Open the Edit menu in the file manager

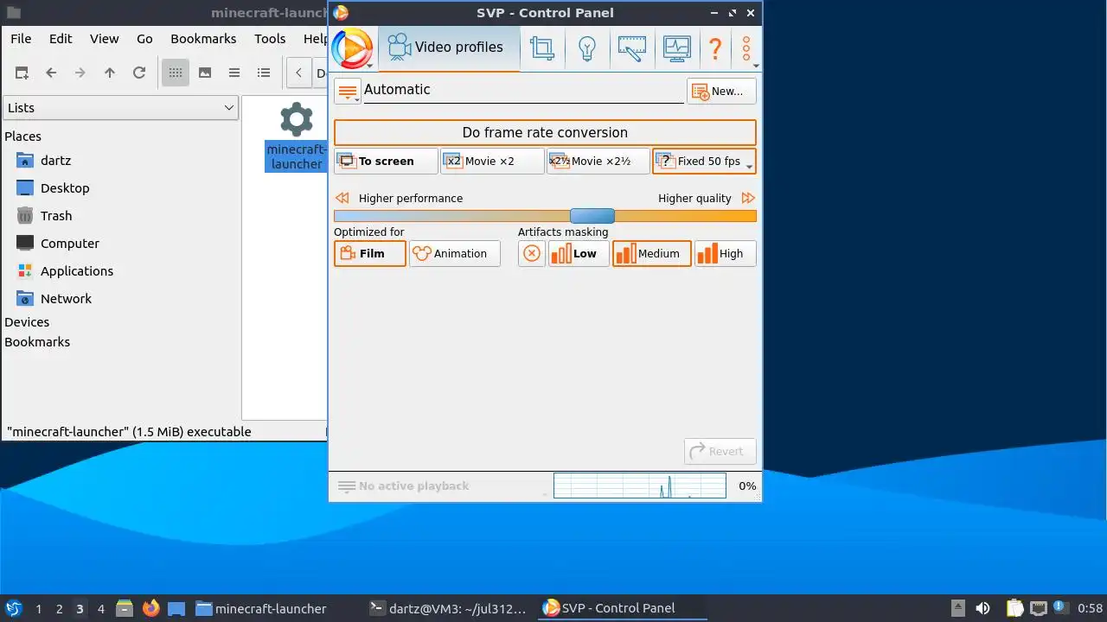(x=61, y=39)
